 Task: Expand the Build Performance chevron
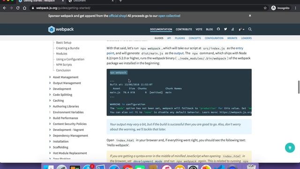pyautogui.click(x=50, y=118)
